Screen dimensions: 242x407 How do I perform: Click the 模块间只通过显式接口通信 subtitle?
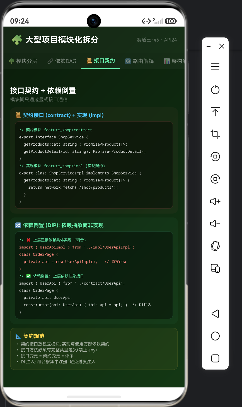tap(39, 100)
